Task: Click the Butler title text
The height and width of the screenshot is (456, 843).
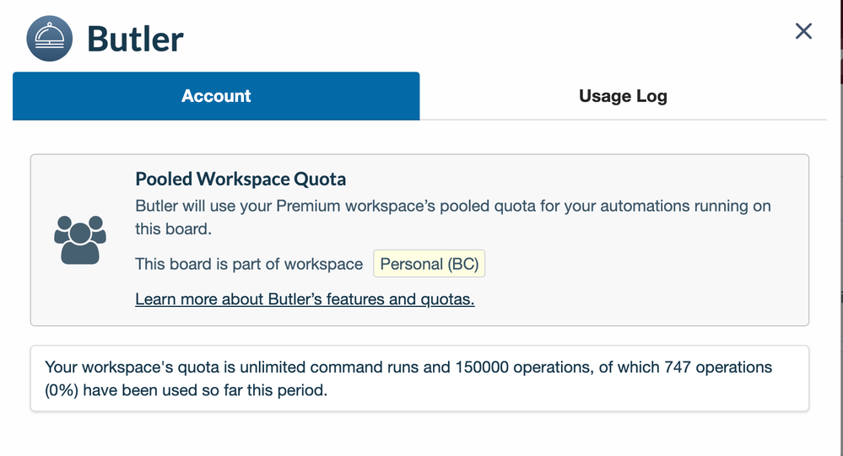Action: click(x=135, y=39)
